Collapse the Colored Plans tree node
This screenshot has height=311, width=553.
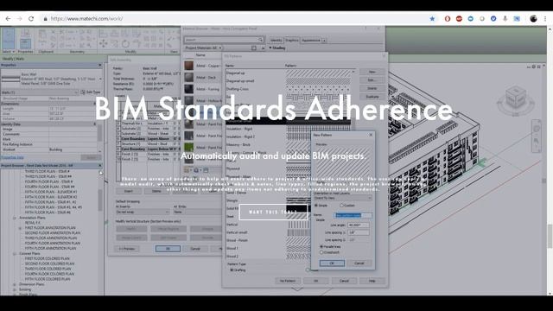15,253
